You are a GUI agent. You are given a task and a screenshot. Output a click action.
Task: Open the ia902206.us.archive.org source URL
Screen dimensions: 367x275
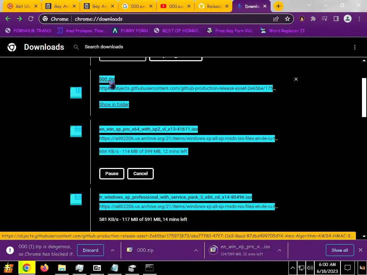[188, 139]
